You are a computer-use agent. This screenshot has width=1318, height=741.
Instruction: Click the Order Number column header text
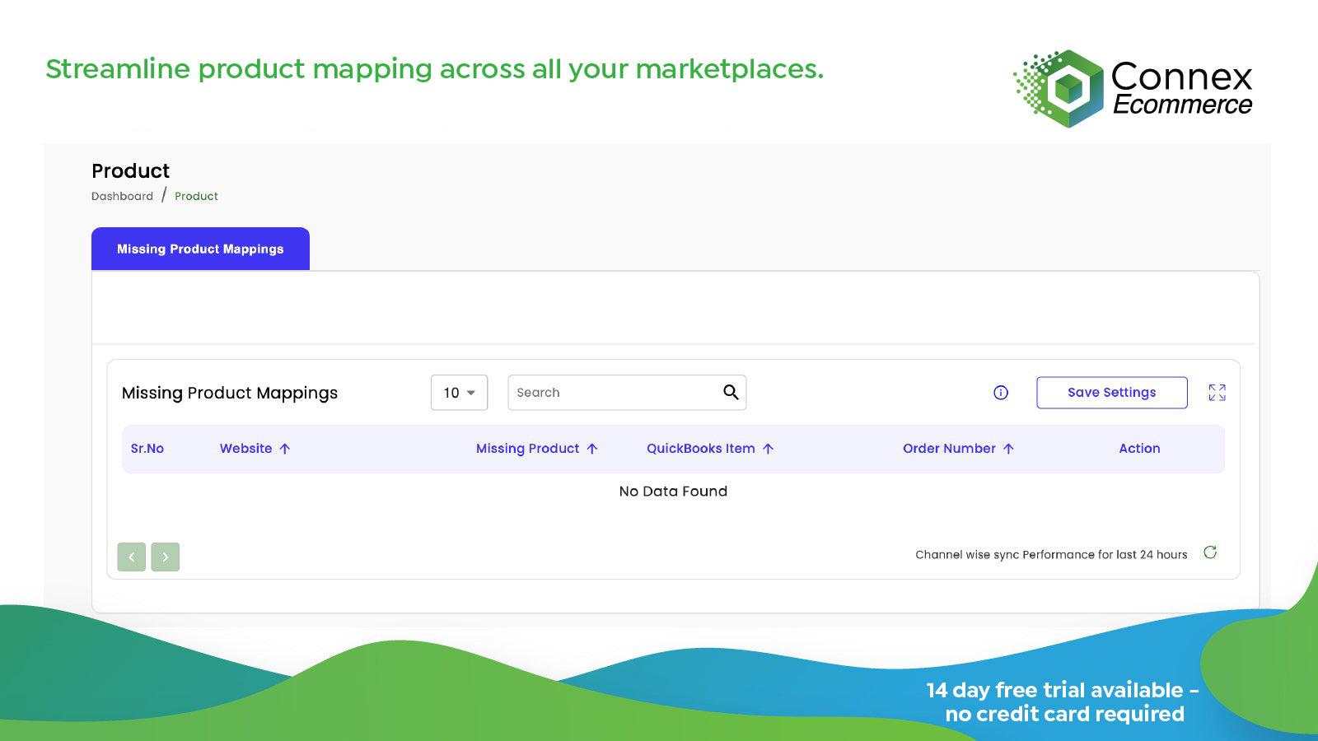click(x=949, y=449)
